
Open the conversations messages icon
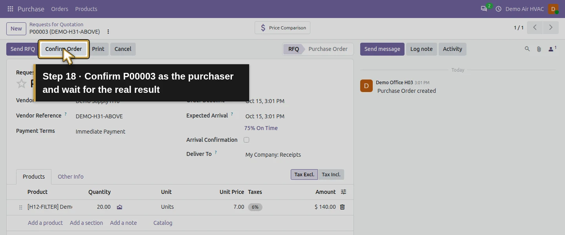tap(484, 9)
